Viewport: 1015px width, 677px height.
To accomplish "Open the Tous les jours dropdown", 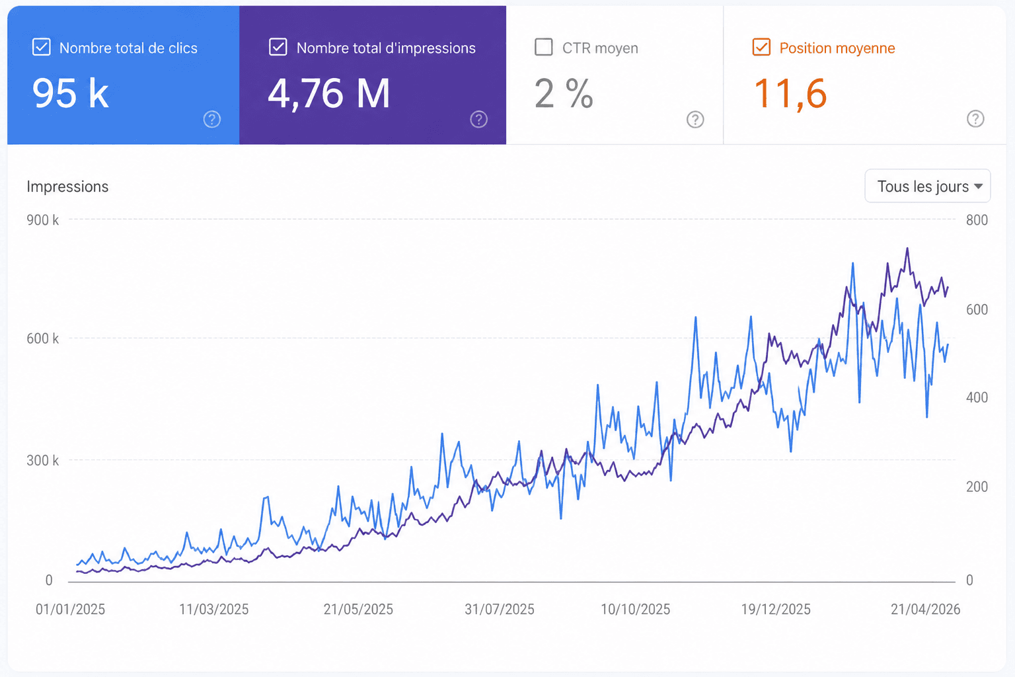I will tap(928, 186).
